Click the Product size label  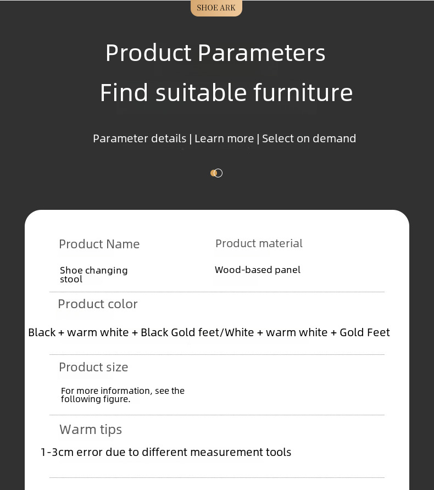[93, 367]
